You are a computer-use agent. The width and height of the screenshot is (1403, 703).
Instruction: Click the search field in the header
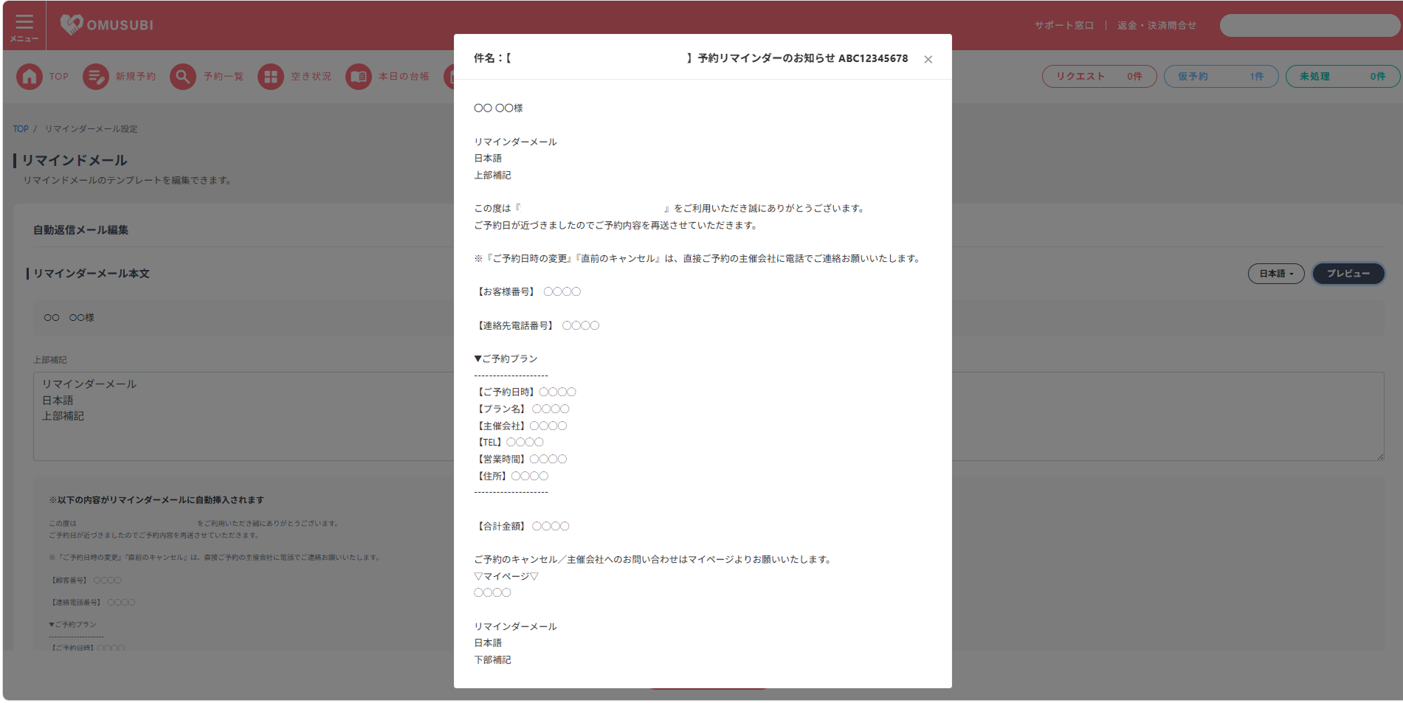coord(1309,26)
